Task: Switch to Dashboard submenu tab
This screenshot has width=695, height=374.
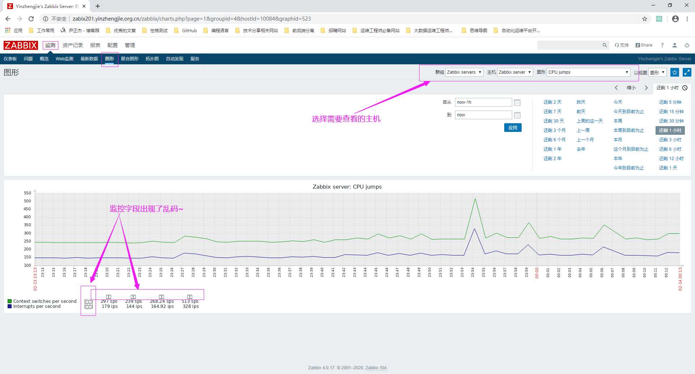Action: (x=10, y=59)
